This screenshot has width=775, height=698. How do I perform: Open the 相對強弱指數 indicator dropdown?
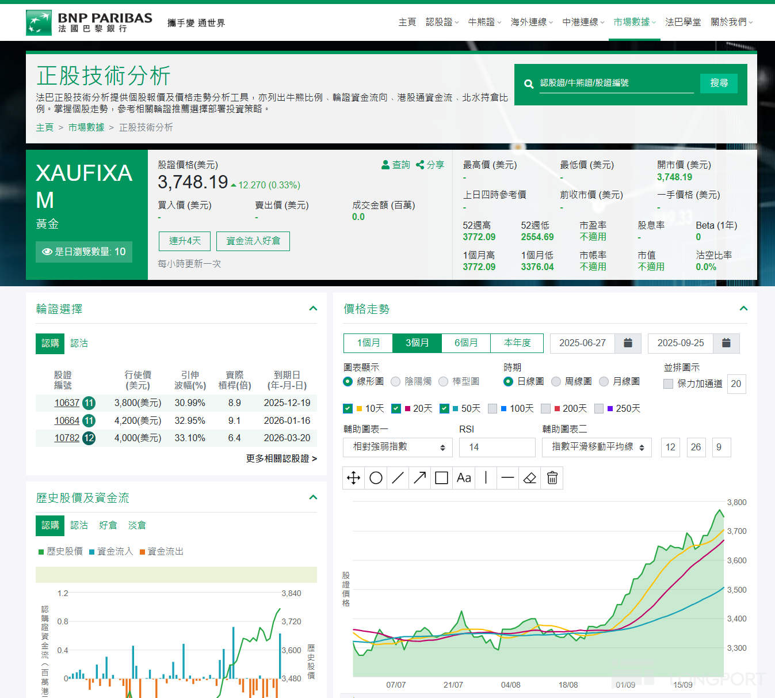(x=398, y=447)
